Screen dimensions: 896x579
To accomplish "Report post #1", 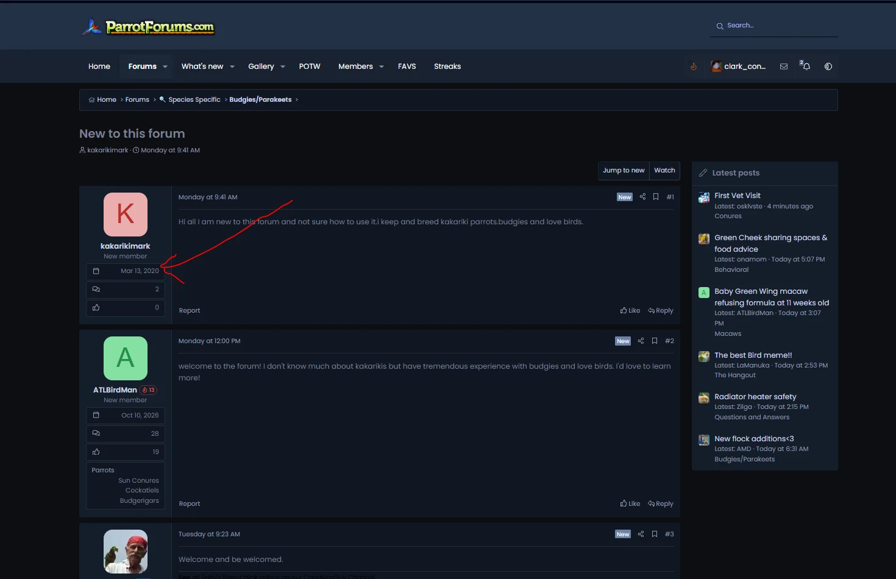I will tap(190, 310).
